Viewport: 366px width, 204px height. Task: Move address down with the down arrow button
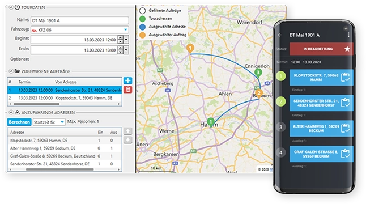click(x=127, y=140)
